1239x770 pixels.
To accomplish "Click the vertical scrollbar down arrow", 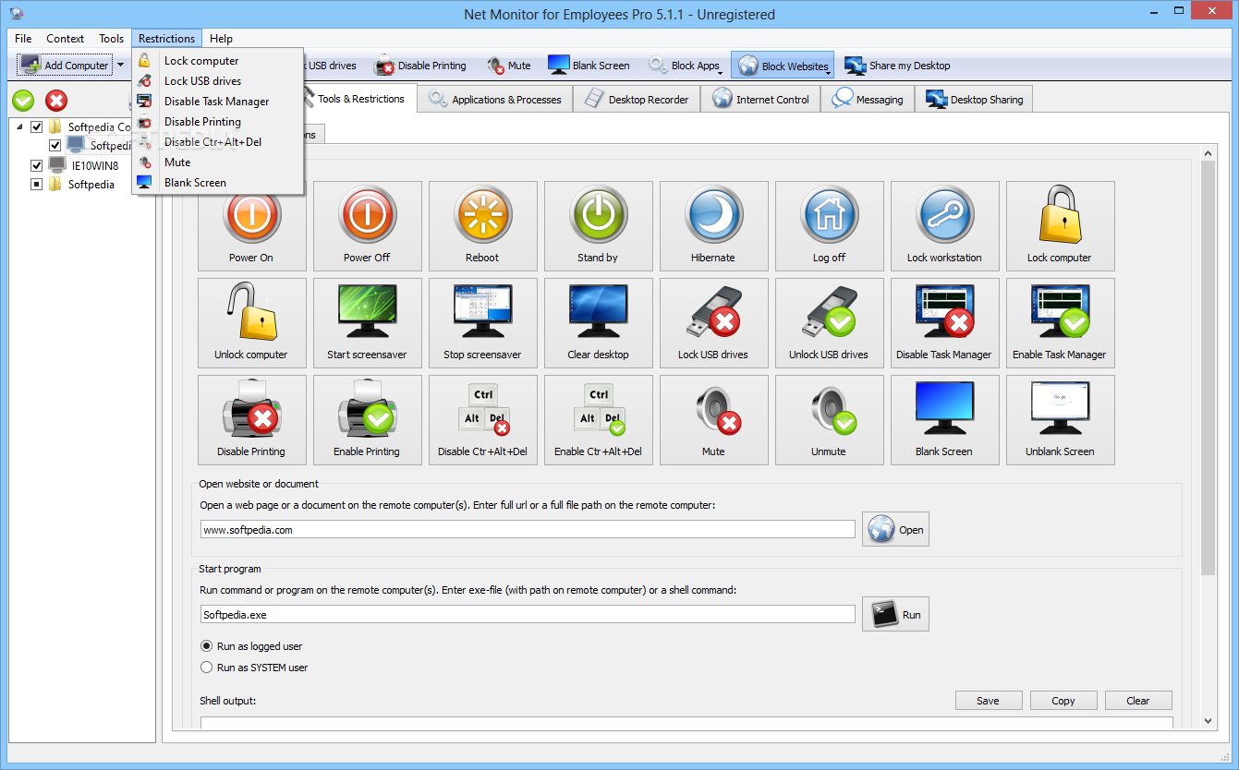I will (x=1209, y=720).
